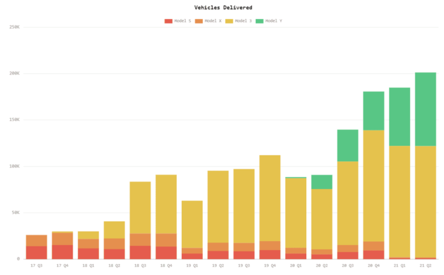Click the '18 Q1' axis label
The image size is (444, 275).
coord(88,265)
